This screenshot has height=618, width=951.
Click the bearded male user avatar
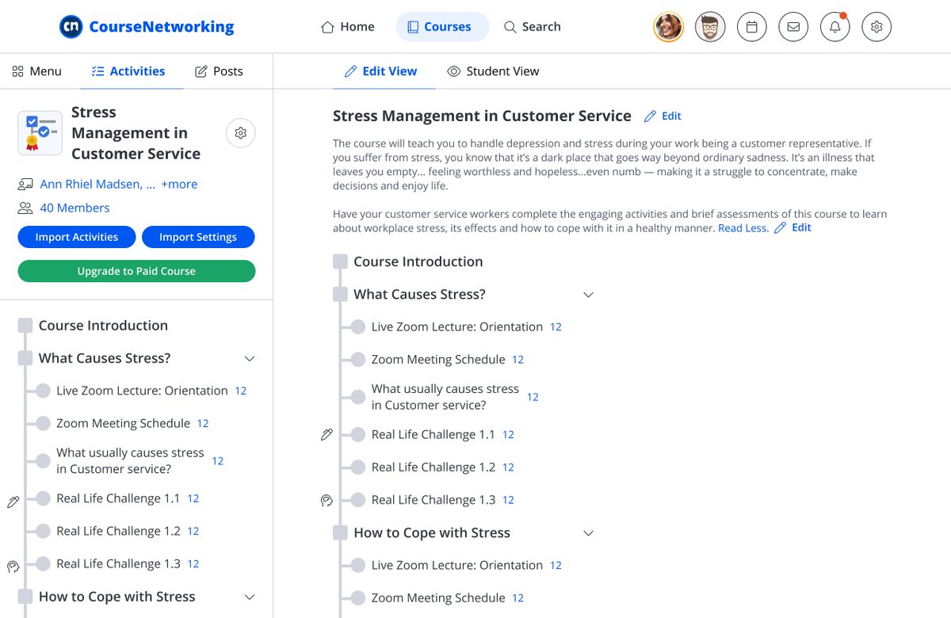click(710, 27)
